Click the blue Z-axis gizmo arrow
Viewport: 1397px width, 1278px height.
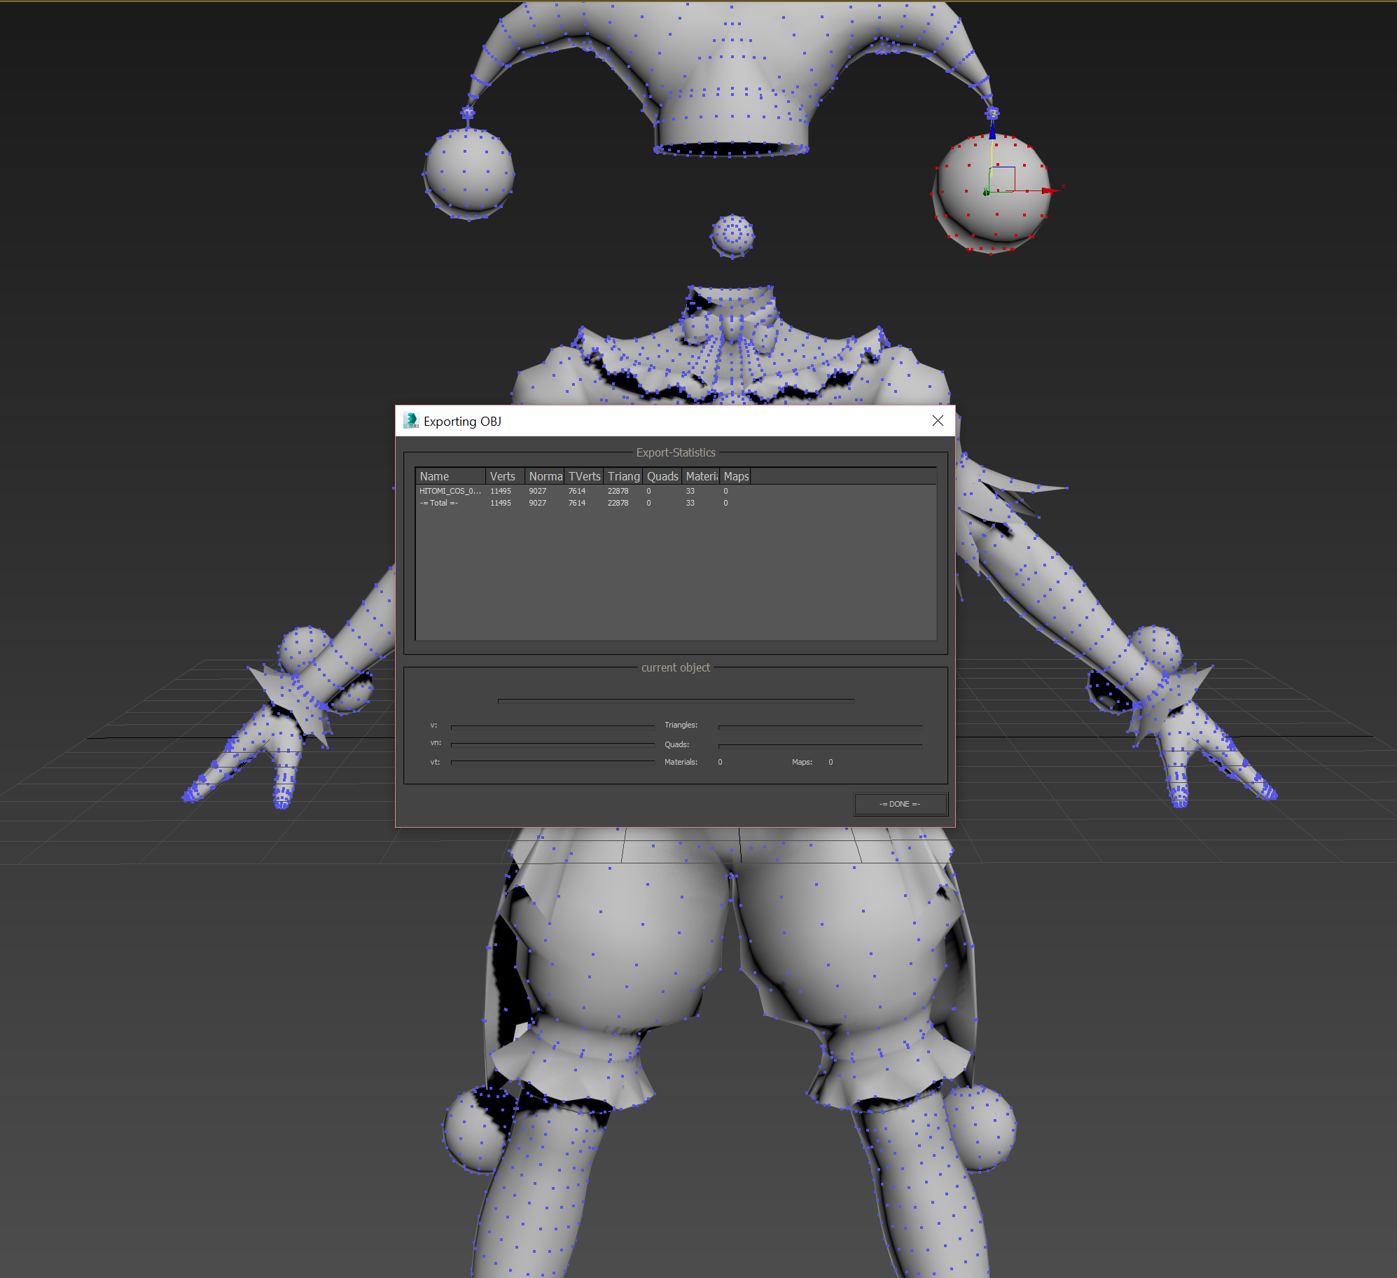pos(992,131)
